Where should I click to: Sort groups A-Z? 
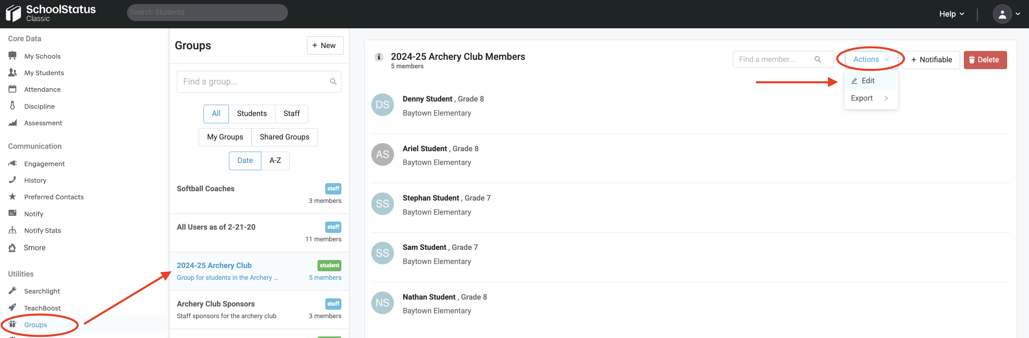(275, 161)
